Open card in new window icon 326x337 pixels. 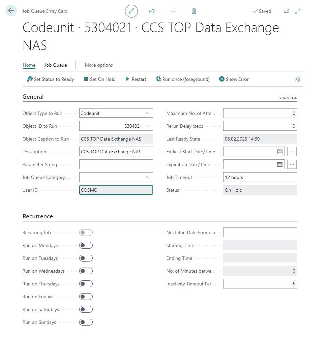(287, 11)
